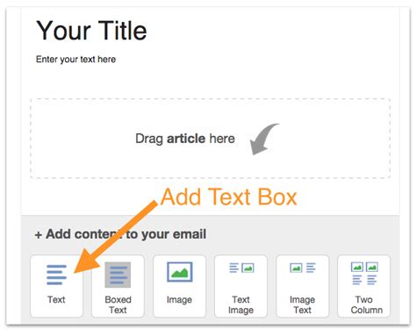Click the bold word article in drop zone
Viewport: 416px width, 336px height.
coord(186,139)
